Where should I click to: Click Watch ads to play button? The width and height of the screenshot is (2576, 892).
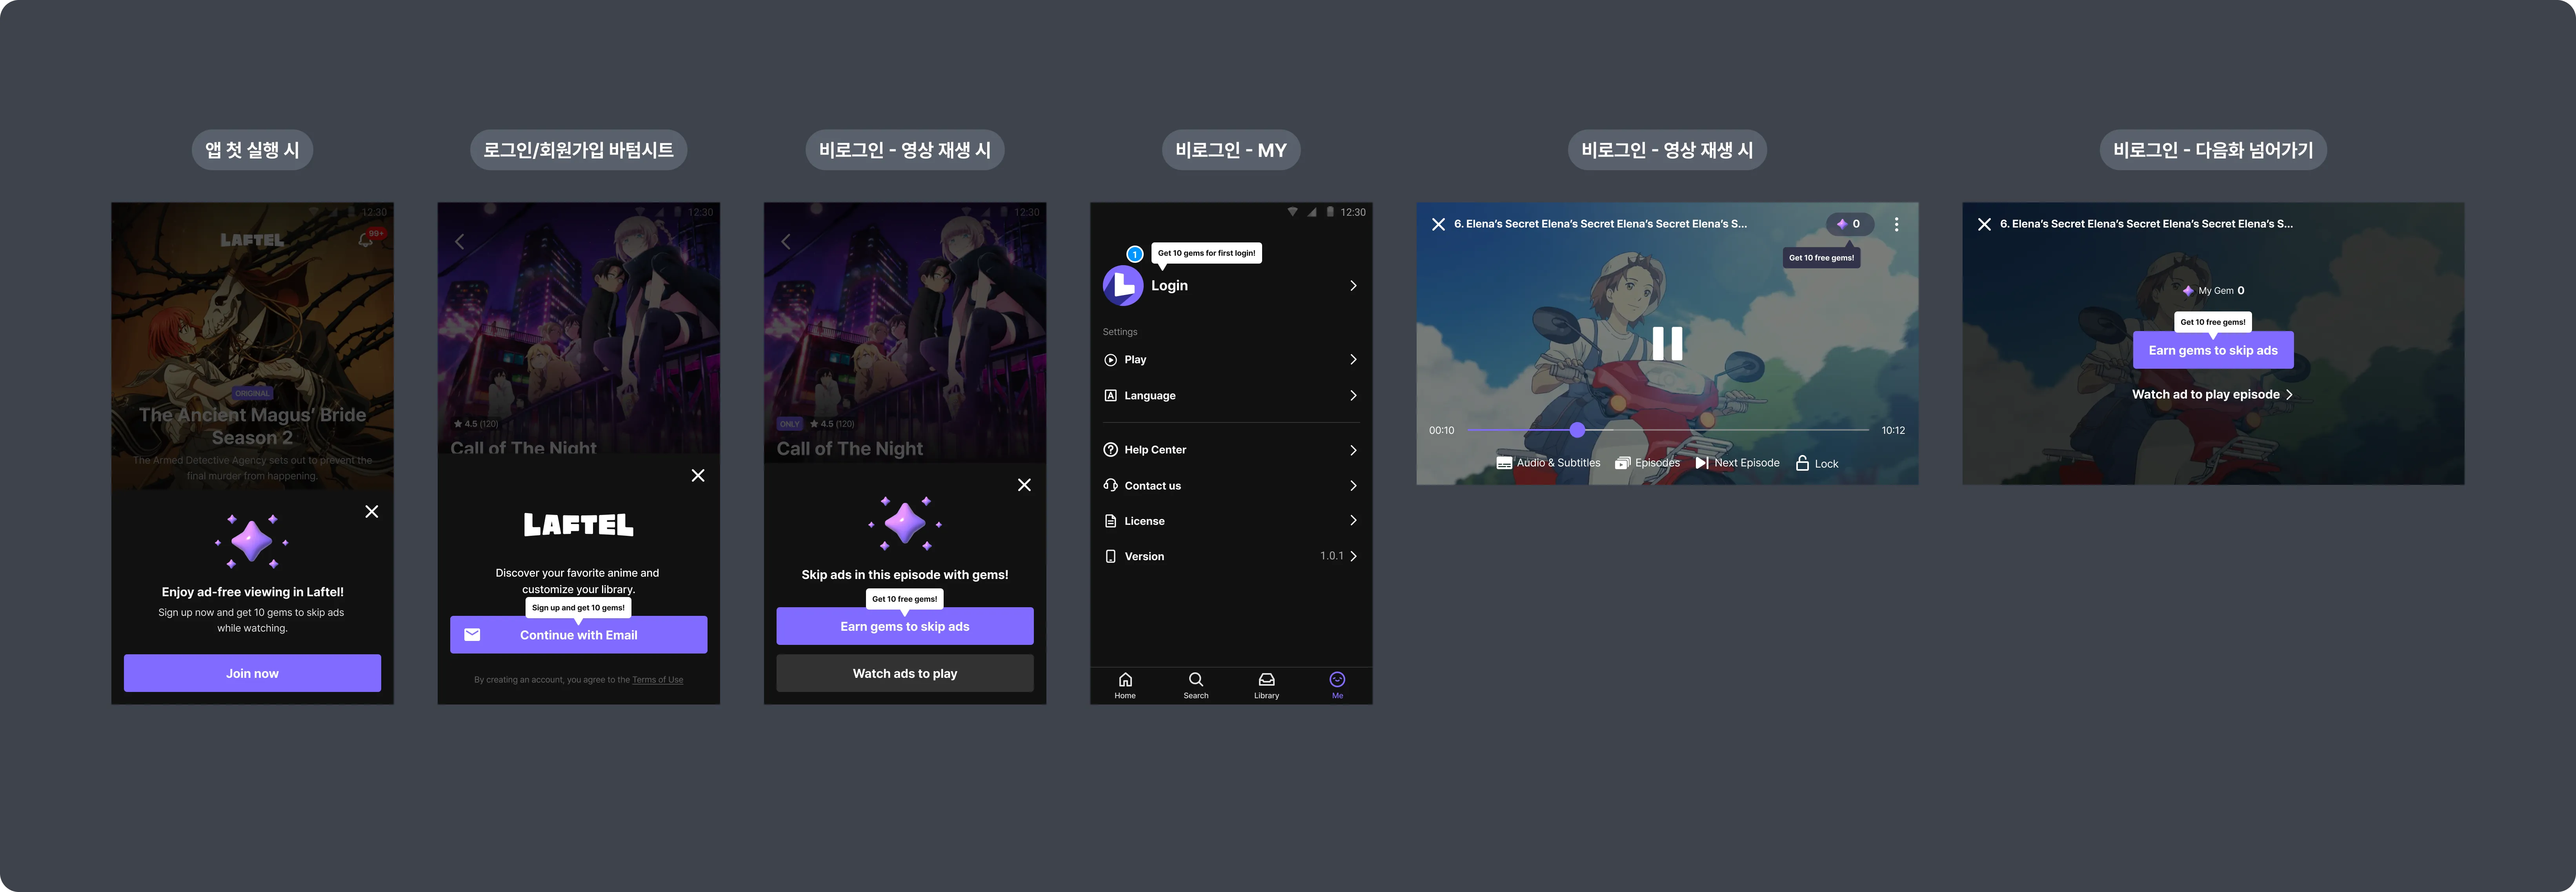(905, 673)
